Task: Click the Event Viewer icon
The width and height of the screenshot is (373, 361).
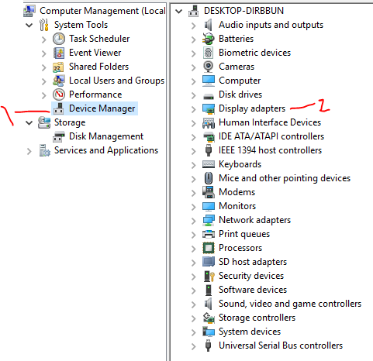Action: (59, 53)
